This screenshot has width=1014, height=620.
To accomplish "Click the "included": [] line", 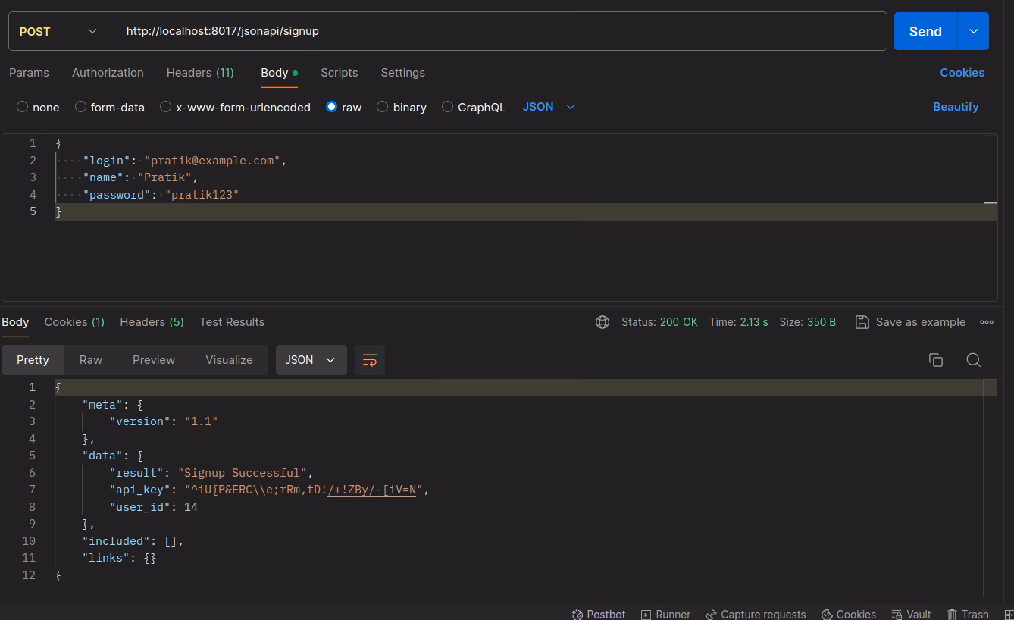I will pos(133,541).
